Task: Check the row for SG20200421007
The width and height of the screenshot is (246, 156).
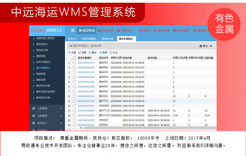Action: 74,63
